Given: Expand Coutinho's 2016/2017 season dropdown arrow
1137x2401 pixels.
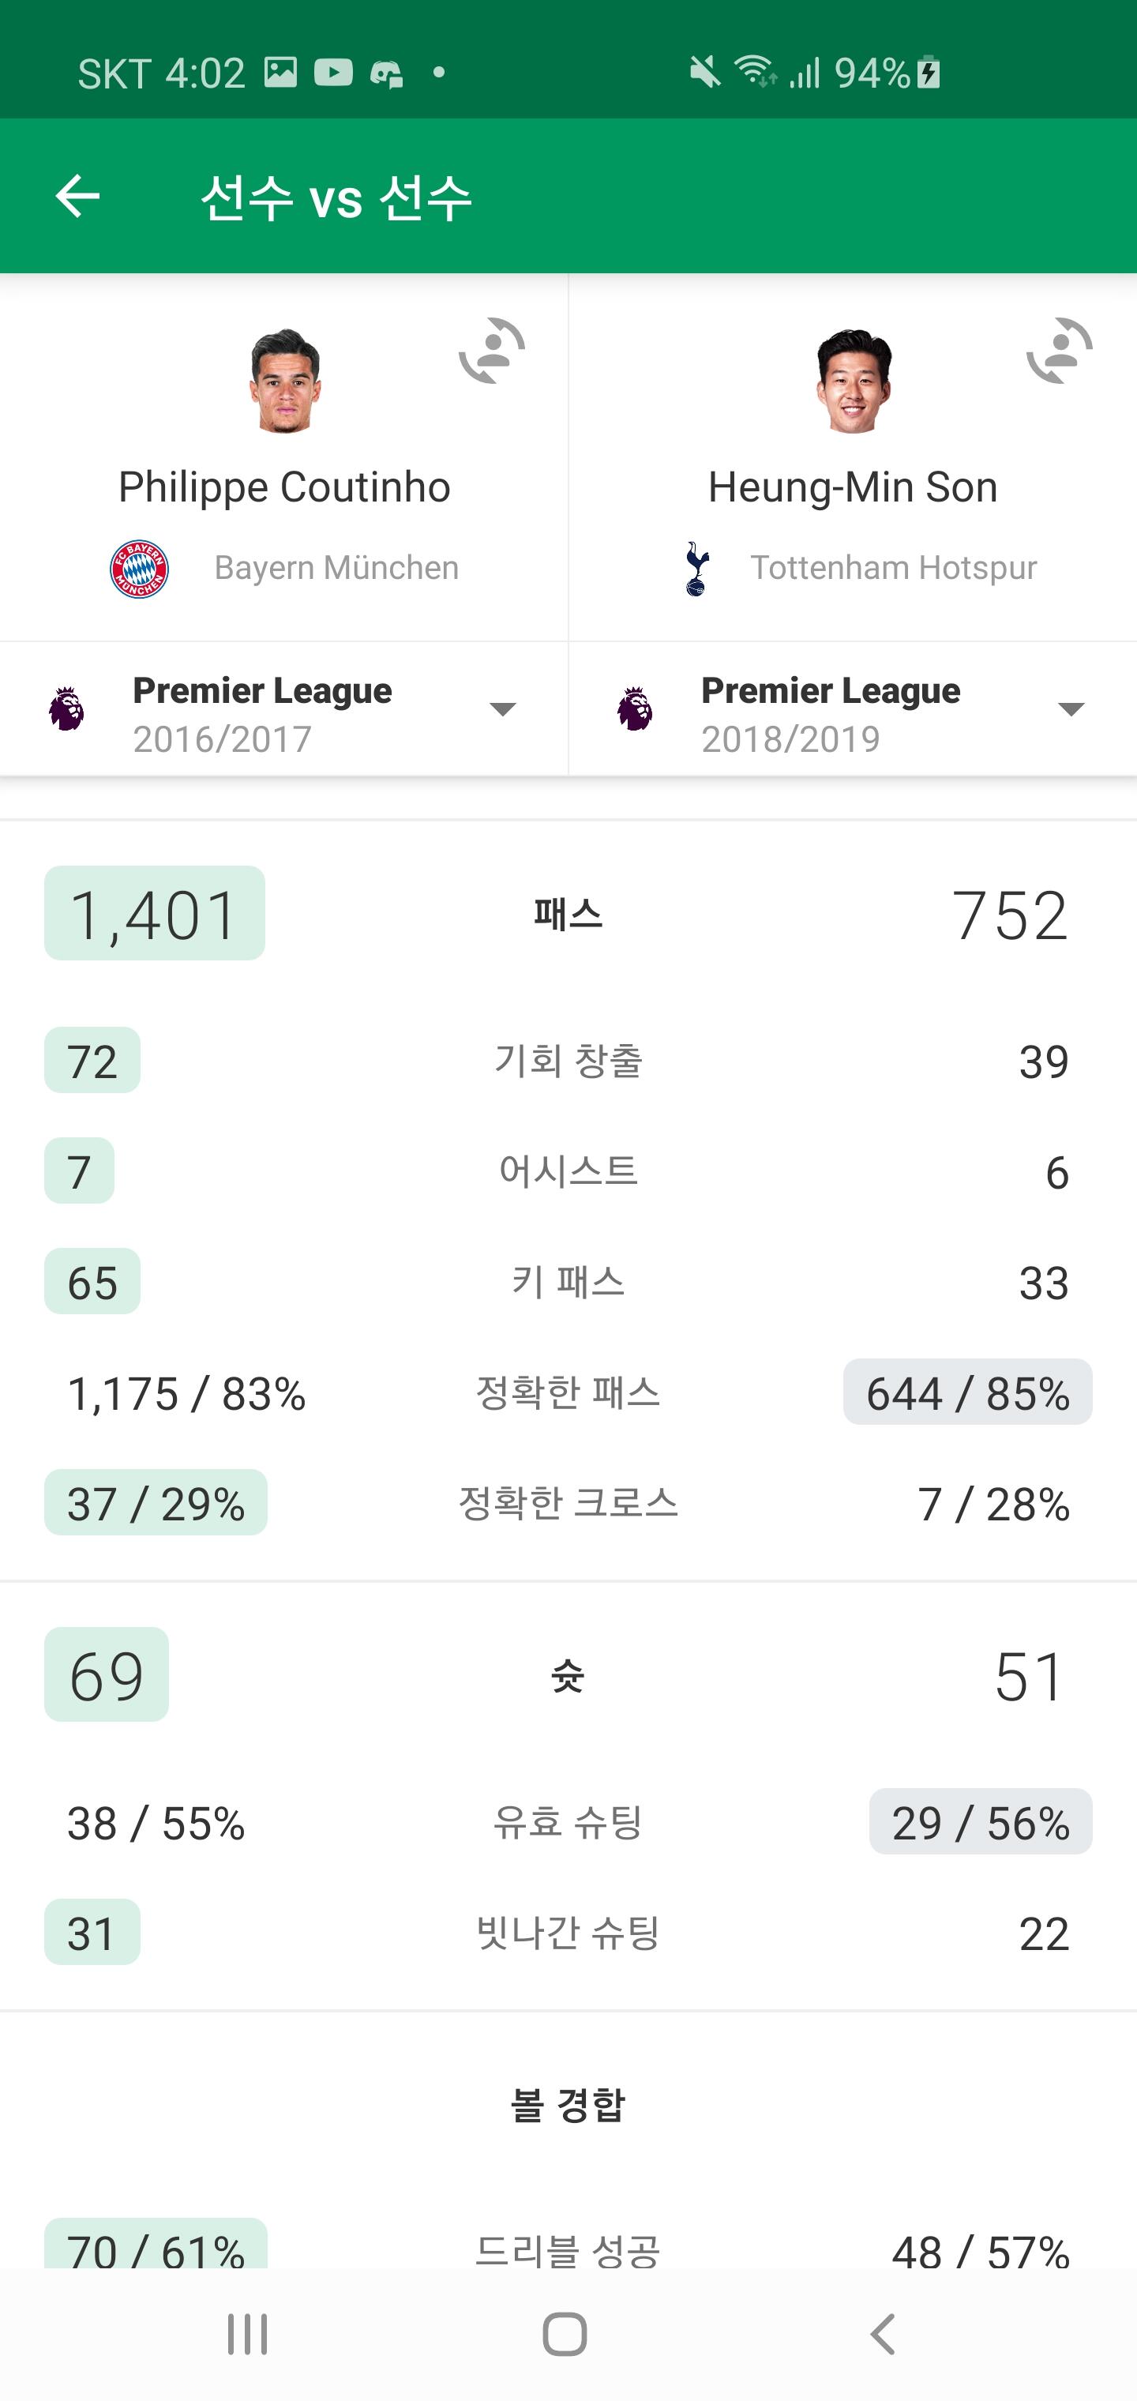Looking at the screenshot, I should (502, 709).
